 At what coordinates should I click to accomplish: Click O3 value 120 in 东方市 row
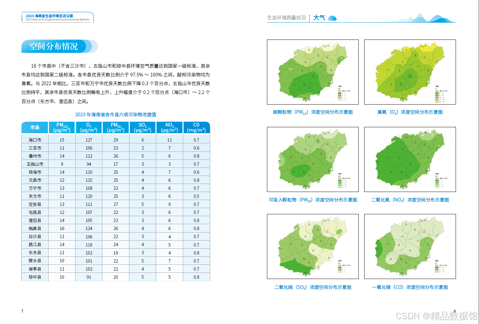tap(89, 196)
